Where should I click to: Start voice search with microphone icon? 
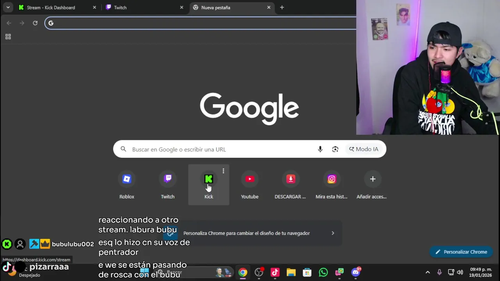point(320,149)
